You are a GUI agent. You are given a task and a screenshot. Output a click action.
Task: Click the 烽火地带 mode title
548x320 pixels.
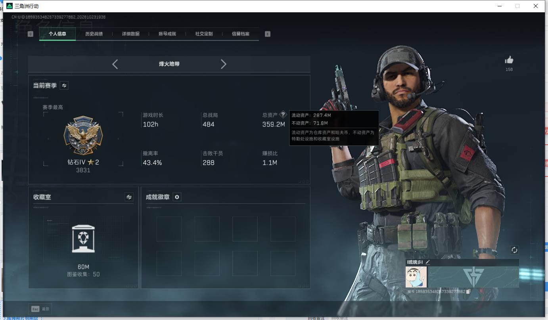169,64
